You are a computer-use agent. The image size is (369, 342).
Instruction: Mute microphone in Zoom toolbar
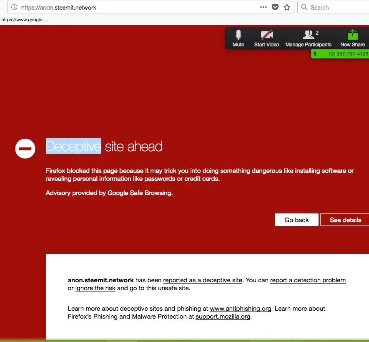point(238,38)
